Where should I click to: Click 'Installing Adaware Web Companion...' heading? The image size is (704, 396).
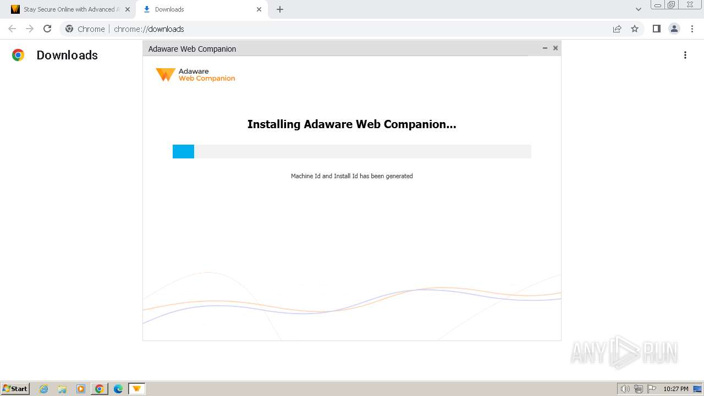(352, 124)
